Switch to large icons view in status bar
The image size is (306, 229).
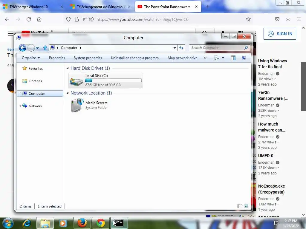coord(246,206)
